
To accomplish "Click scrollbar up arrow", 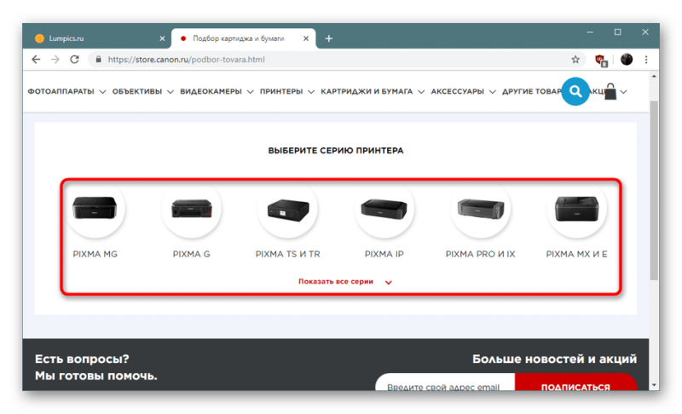I will coord(654,76).
